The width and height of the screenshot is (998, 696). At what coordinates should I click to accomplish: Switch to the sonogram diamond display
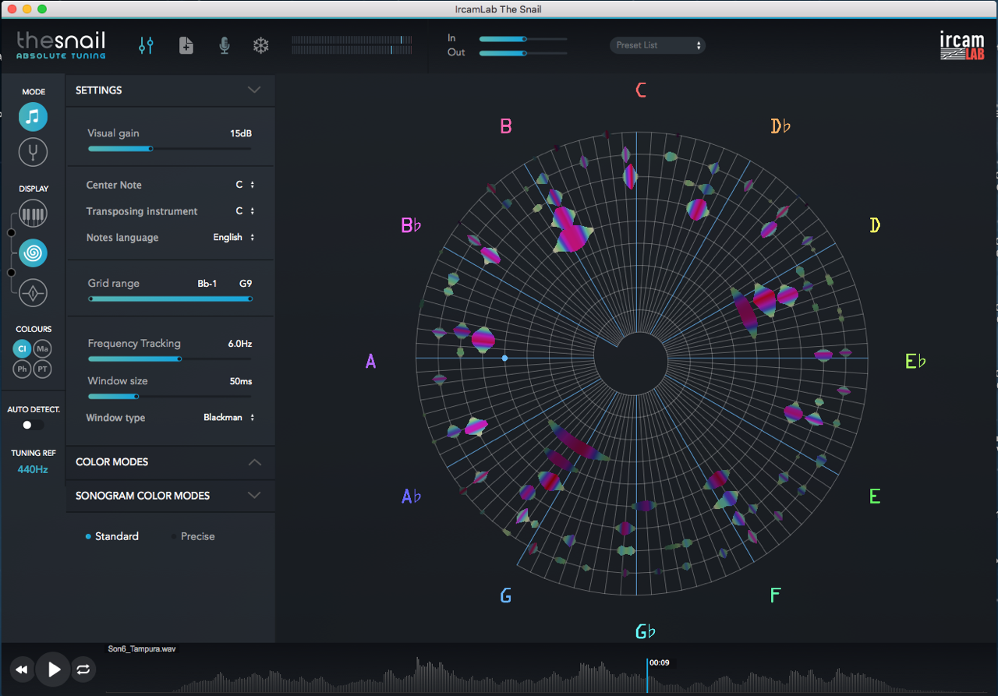point(33,294)
